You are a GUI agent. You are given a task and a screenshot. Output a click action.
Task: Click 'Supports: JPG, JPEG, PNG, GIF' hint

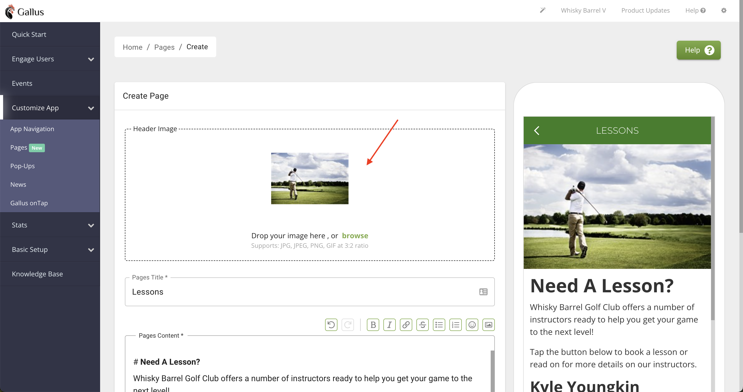click(x=310, y=245)
